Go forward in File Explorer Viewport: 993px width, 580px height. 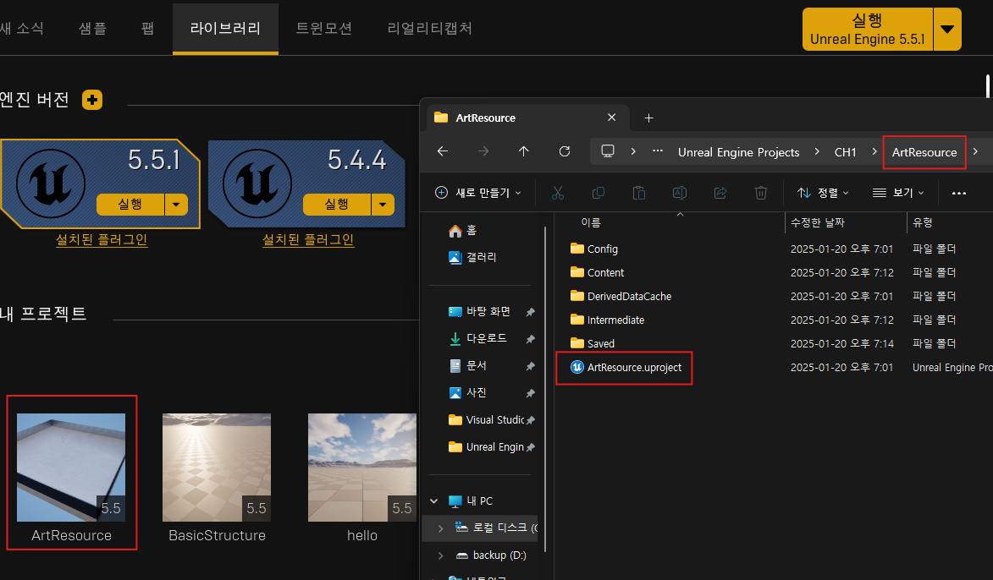[483, 152]
